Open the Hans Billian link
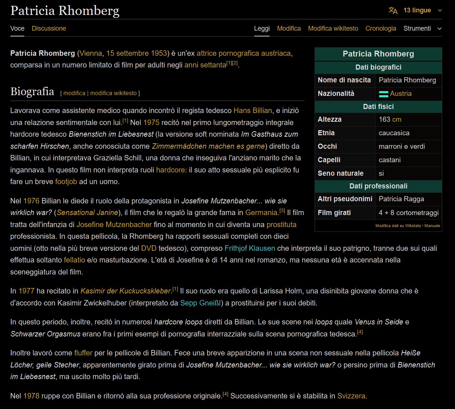This screenshot has width=455, height=409. (253, 110)
